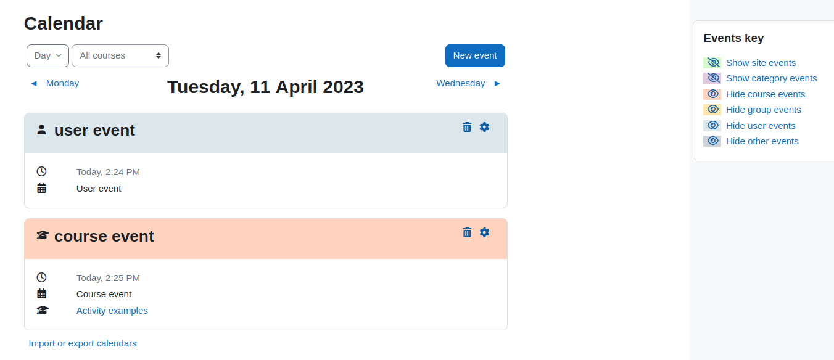The height and width of the screenshot is (360, 834).
Task: Click the New event button
Action: [x=475, y=55]
